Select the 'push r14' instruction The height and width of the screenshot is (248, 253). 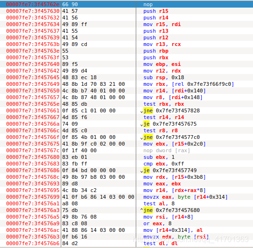[156, 18]
